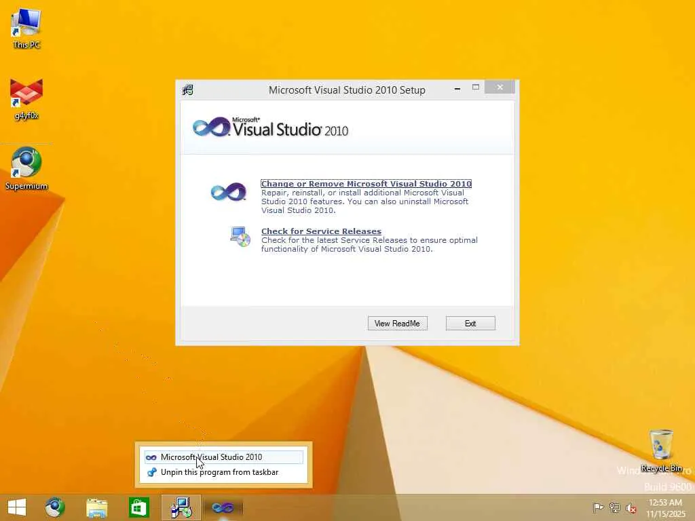Select the g4yf0x desktop shortcut
Viewport: 695px width, 521px height.
pyautogui.click(x=26, y=99)
